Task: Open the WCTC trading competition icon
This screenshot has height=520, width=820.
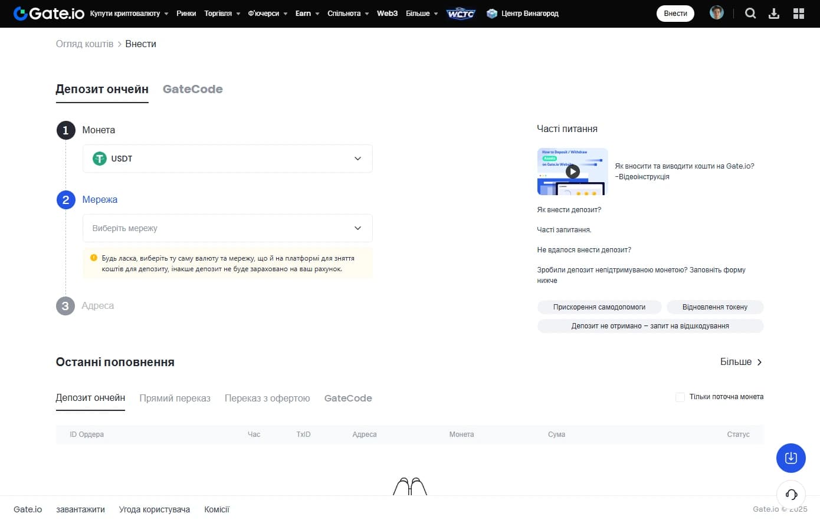Action: 461,14
